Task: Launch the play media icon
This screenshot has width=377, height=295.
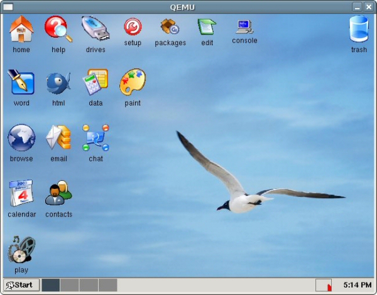Action: [21, 249]
